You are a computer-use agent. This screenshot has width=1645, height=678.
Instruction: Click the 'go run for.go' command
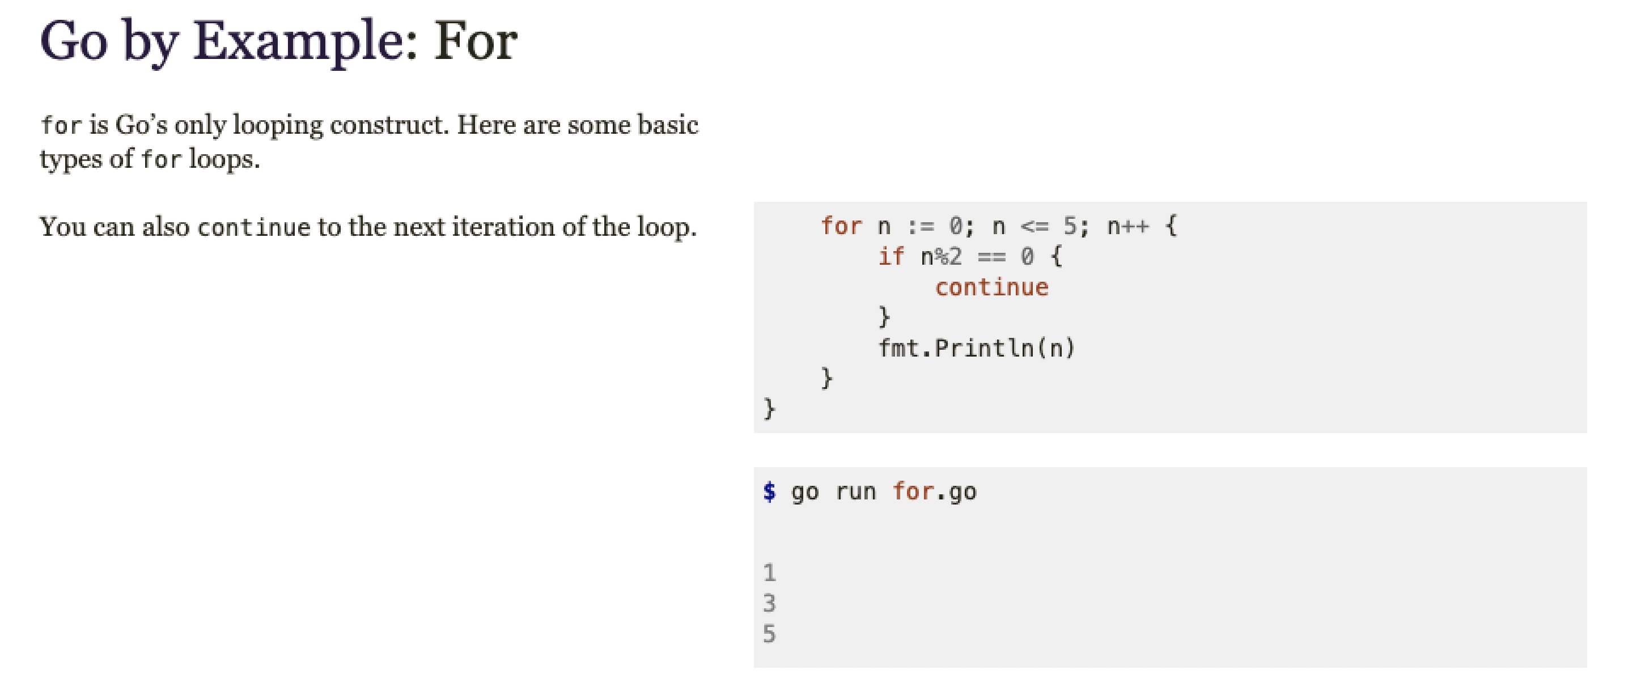click(x=884, y=492)
